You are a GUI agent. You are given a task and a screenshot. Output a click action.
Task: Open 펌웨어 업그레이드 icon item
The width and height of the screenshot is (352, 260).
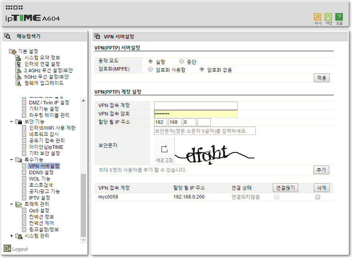(18, 83)
